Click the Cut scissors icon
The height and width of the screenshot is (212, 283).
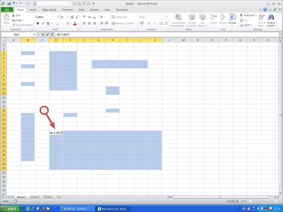coord(14,16)
